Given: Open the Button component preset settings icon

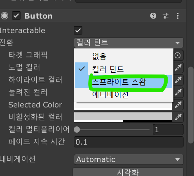Looking at the screenshot, I should tap(166, 16).
